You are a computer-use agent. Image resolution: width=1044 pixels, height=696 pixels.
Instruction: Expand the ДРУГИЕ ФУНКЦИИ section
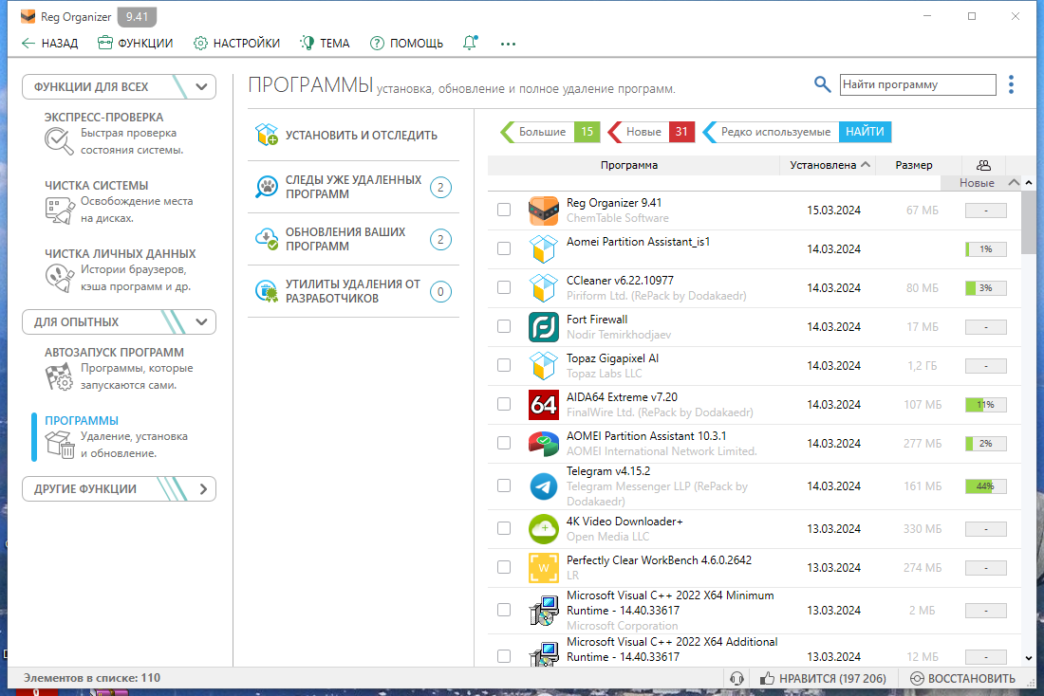[202, 489]
